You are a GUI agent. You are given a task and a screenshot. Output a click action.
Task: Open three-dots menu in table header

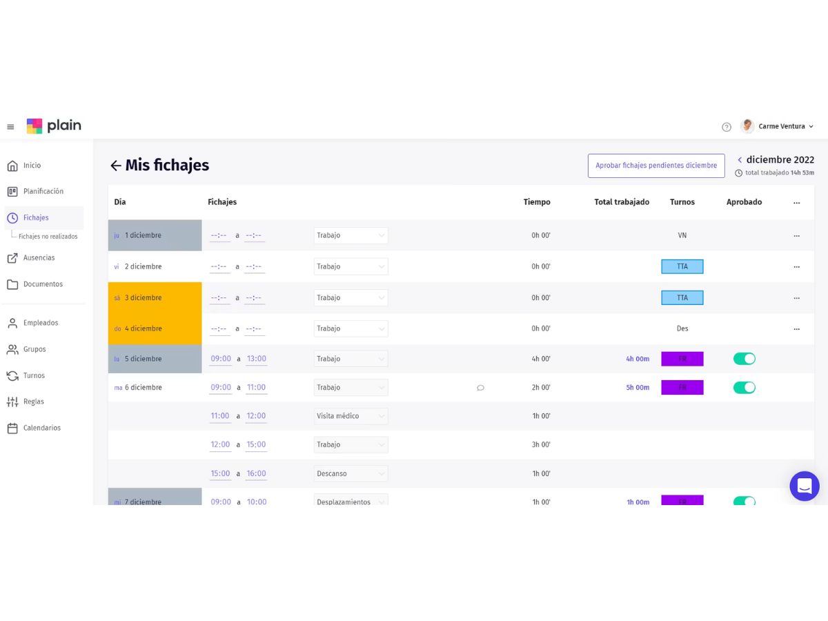pyautogui.click(x=796, y=203)
